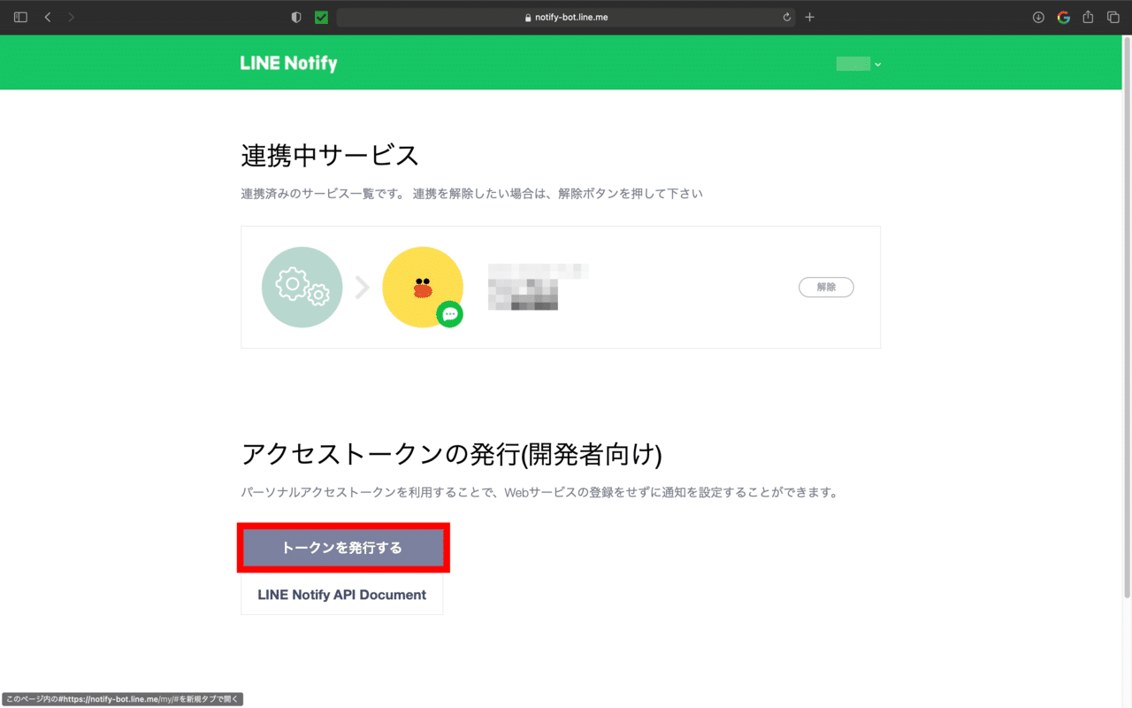This screenshot has width=1132, height=708.
Task: Click the notify-bot.line.me address bar
Action: [566, 17]
